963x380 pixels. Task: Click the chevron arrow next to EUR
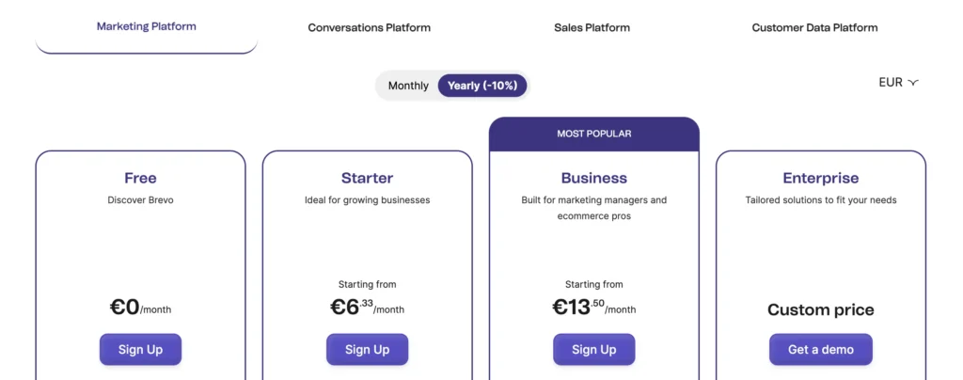click(912, 83)
